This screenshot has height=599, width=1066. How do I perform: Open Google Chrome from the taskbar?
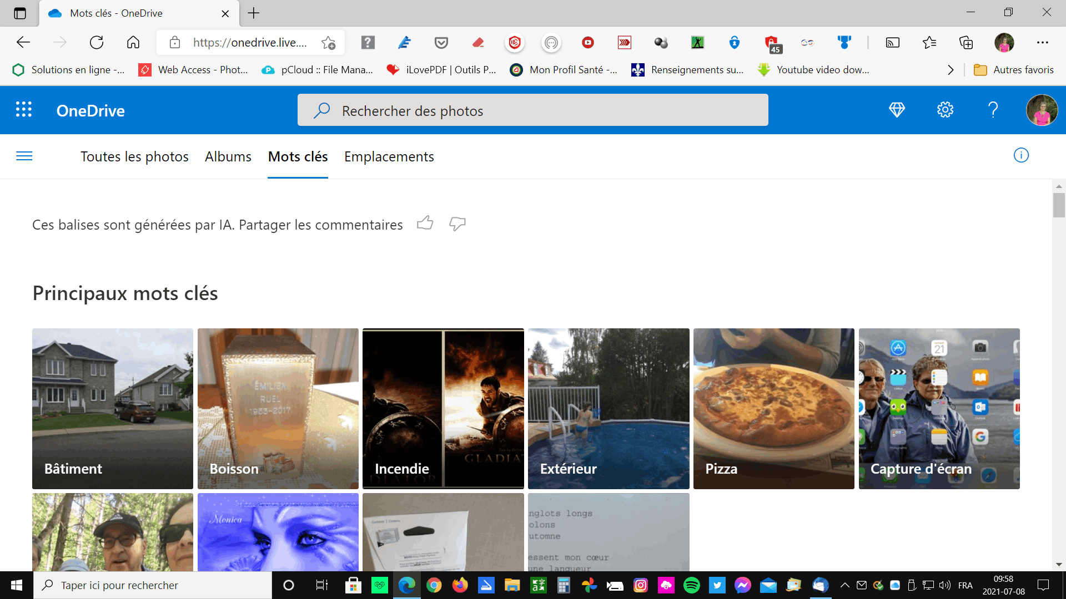pyautogui.click(x=434, y=585)
